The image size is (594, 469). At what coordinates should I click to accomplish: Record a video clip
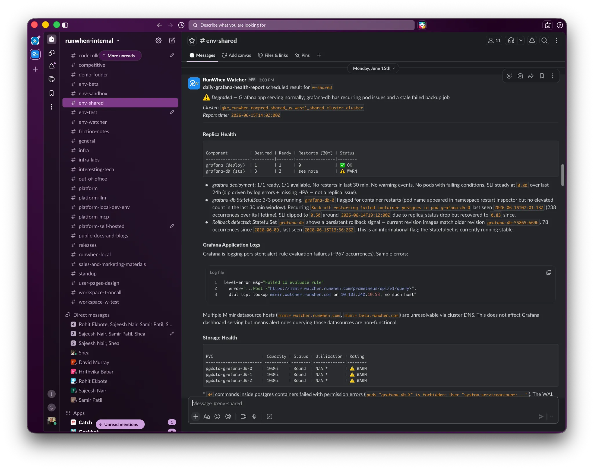pos(243,417)
